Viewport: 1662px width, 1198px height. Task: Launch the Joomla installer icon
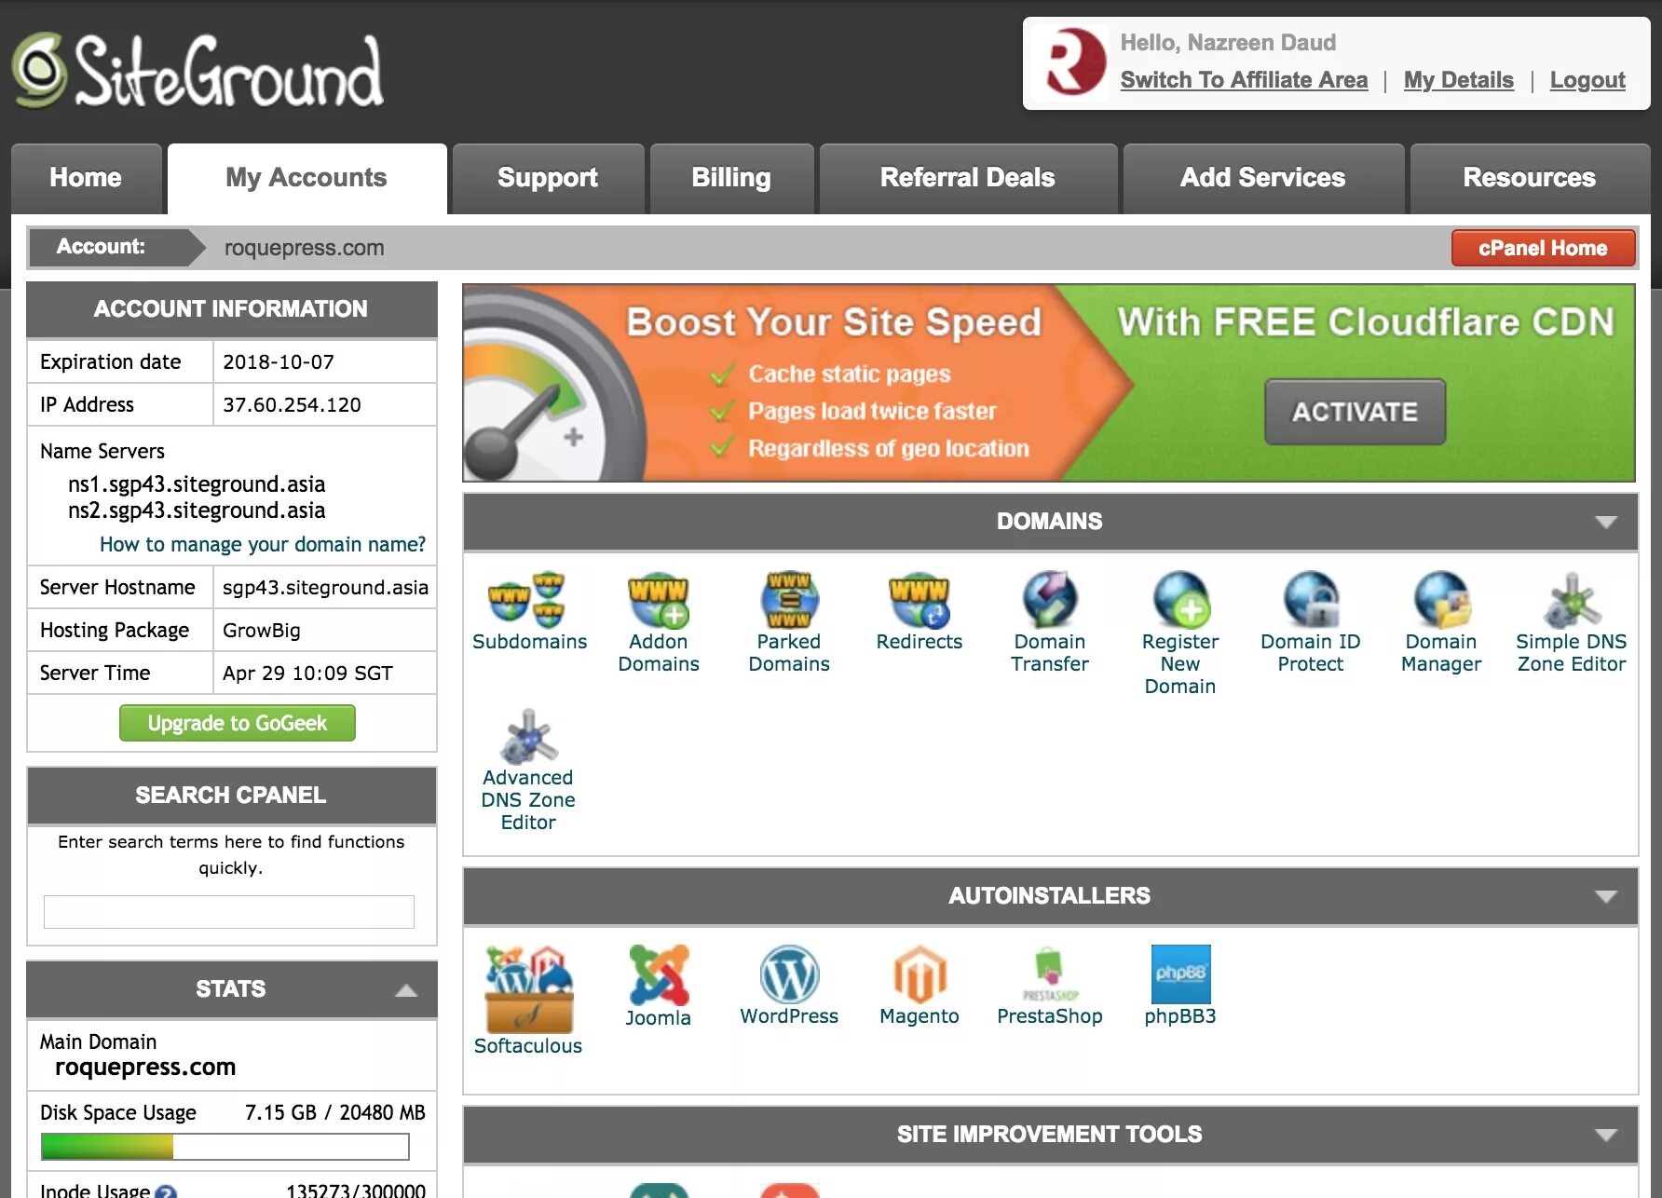[659, 974]
